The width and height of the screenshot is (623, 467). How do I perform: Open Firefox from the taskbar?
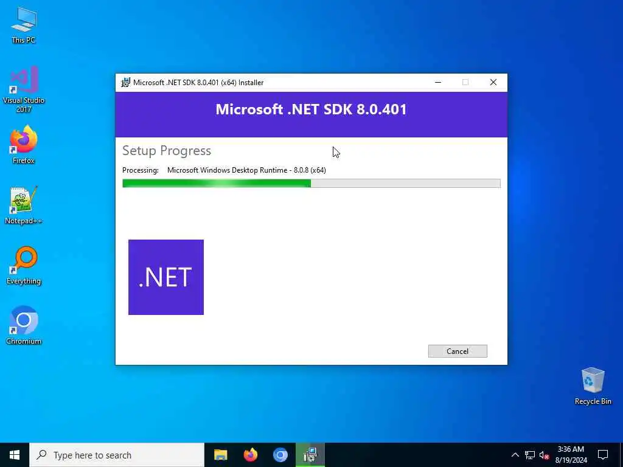click(x=250, y=455)
